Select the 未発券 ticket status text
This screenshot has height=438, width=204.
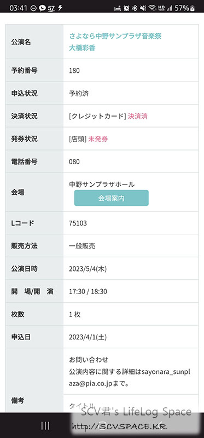tap(98, 139)
